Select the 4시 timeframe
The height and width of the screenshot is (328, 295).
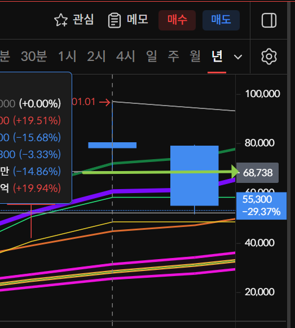(126, 56)
